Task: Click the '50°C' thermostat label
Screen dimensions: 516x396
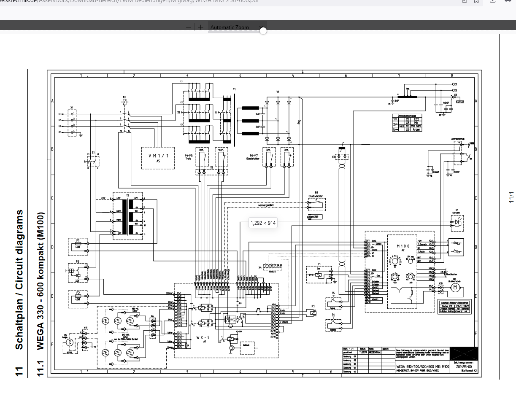Action: 267,150
